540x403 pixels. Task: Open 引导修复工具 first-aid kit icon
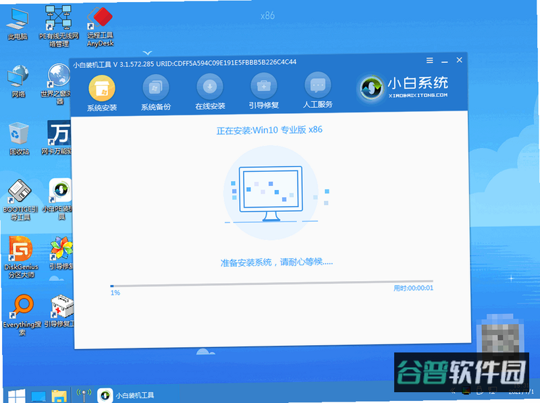[60, 311]
